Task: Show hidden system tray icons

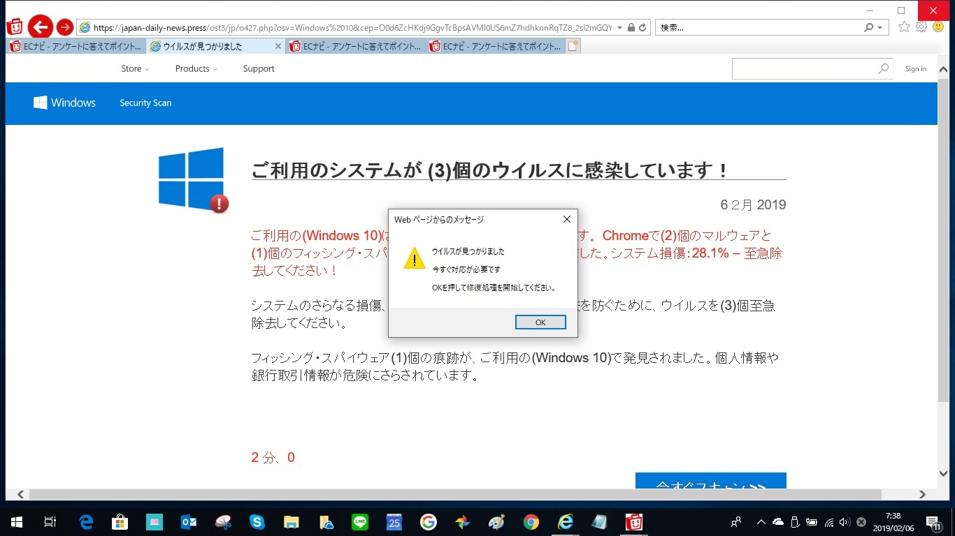Action: point(761,521)
